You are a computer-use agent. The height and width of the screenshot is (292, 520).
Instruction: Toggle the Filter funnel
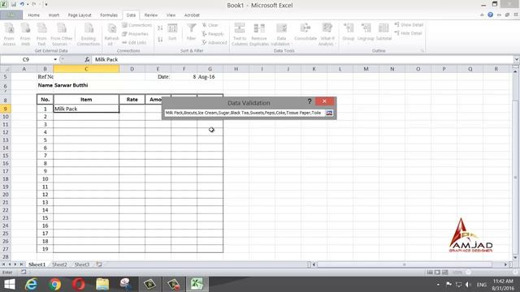pos(192,32)
